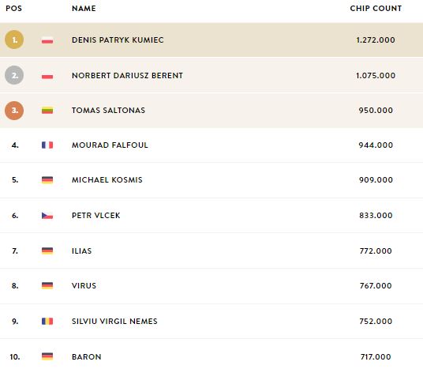This screenshot has height=373, width=423.
Task: Click the German flag beside Michael Kosmis
Action: [x=47, y=180]
